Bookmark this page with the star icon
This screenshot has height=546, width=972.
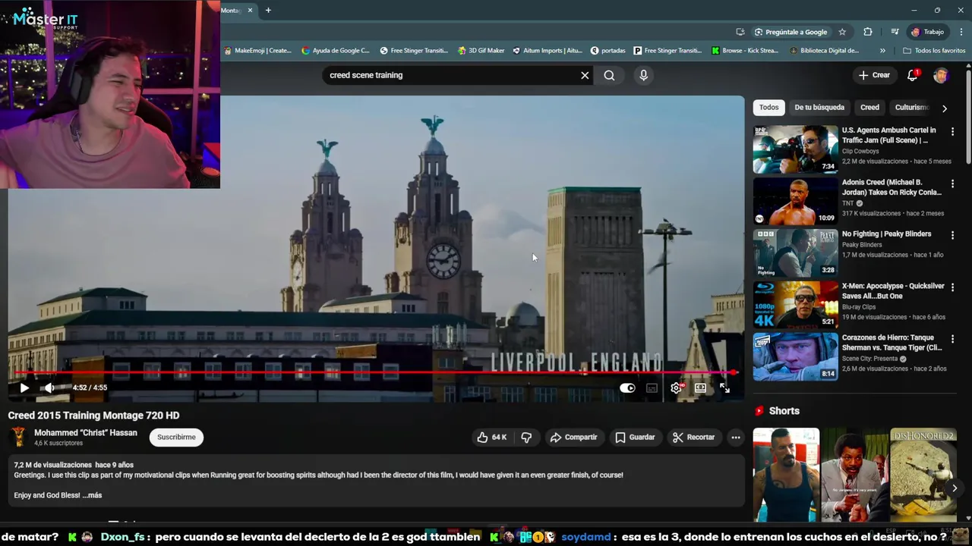click(842, 32)
